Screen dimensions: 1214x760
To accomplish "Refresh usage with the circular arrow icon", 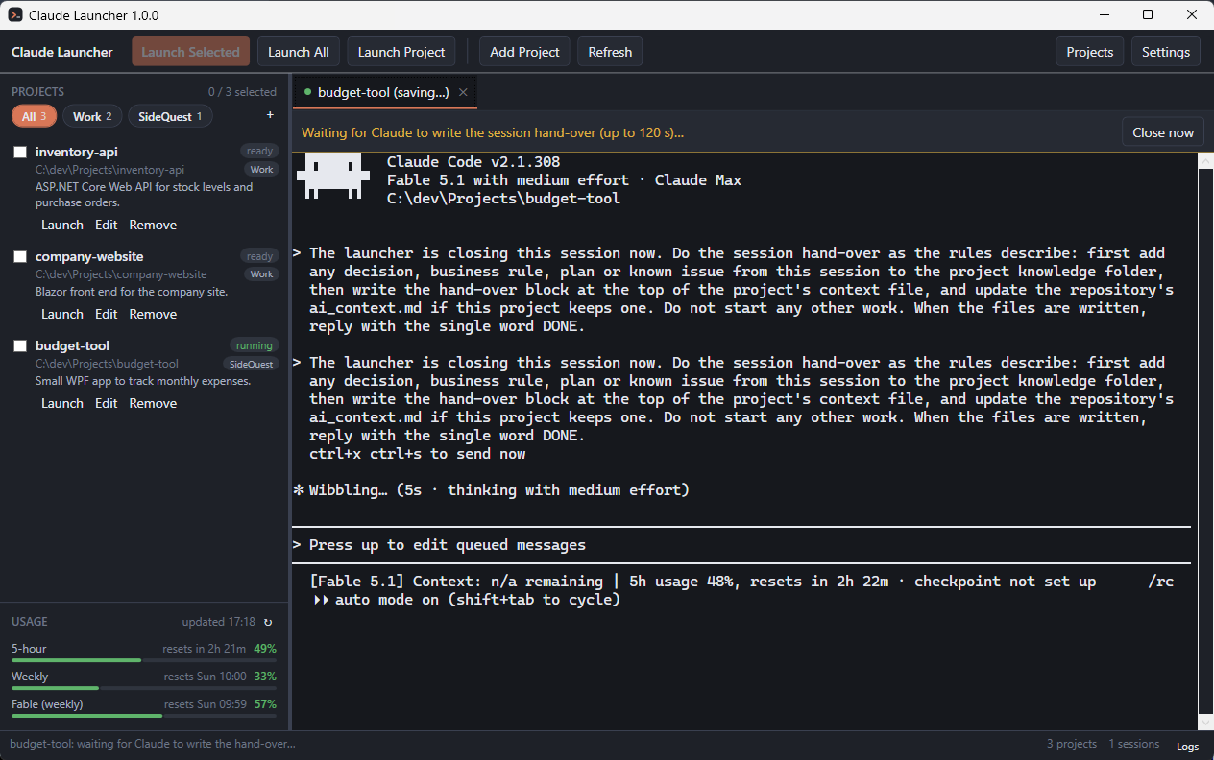I will coord(268,622).
